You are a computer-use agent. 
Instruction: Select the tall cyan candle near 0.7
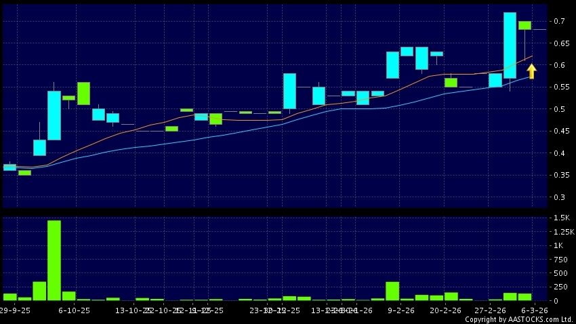point(510,49)
